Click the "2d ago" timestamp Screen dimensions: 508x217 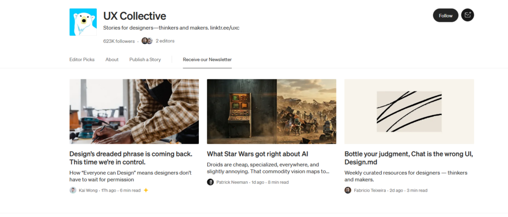pos(396,191)
